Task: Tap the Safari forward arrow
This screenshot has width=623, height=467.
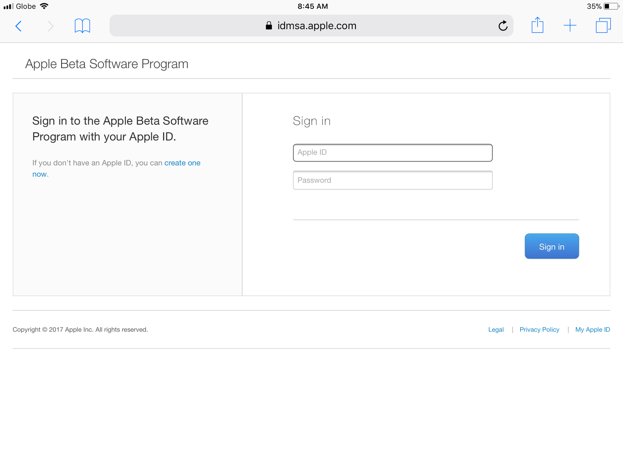Action: 51,26
